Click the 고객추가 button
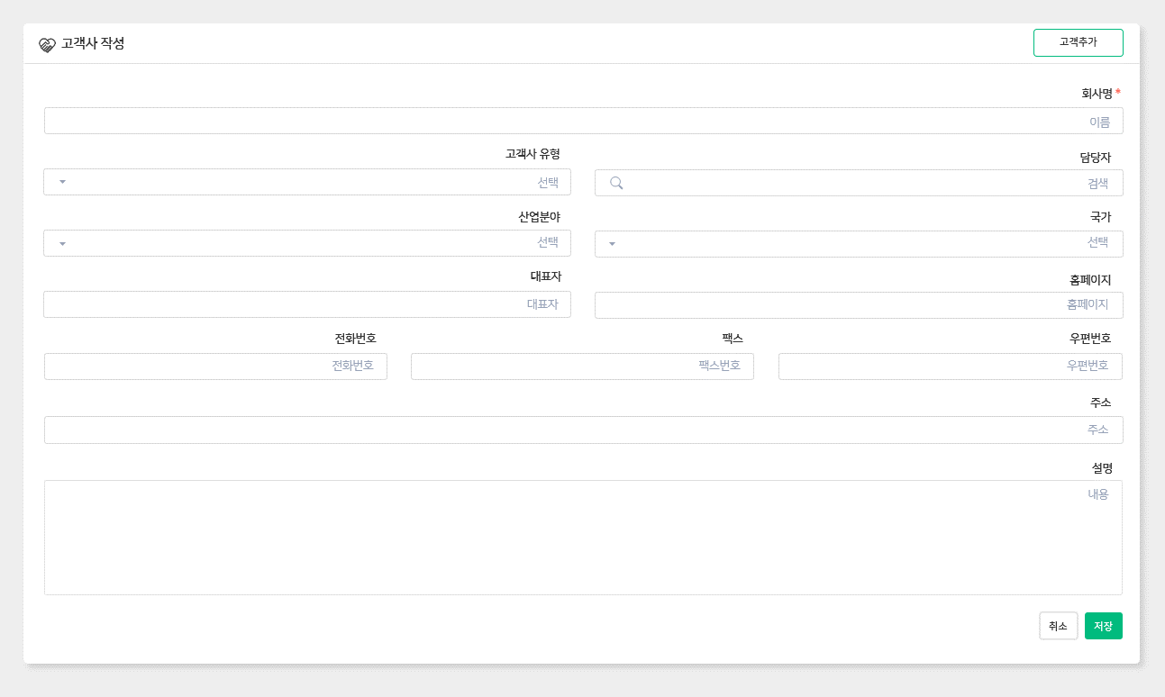The image size is (1165, 697). click(x=1078, y=42)
